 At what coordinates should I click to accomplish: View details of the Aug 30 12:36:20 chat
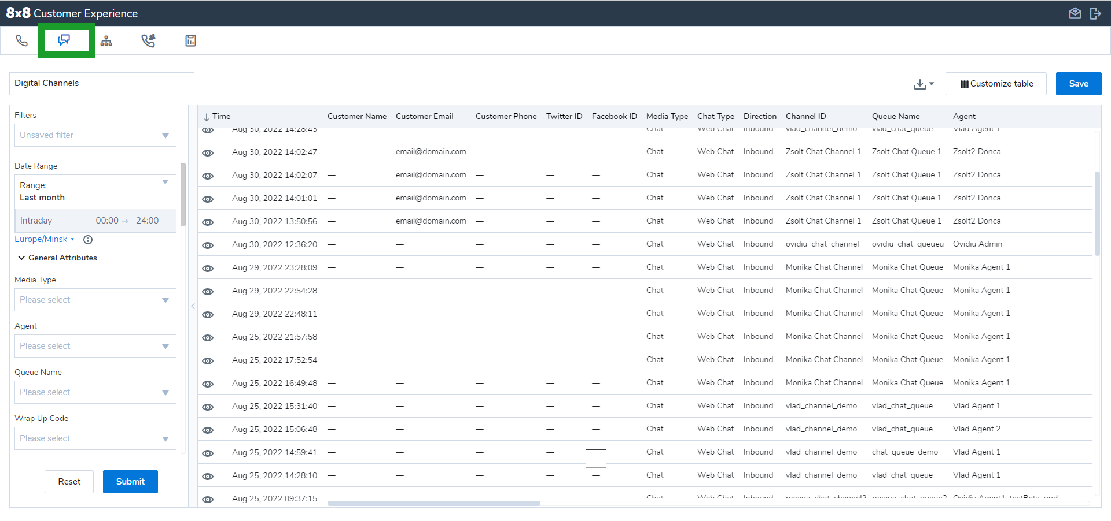point(208,245)
